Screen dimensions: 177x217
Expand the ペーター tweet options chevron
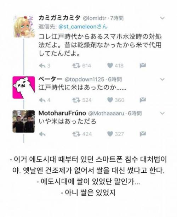[162, 79]
